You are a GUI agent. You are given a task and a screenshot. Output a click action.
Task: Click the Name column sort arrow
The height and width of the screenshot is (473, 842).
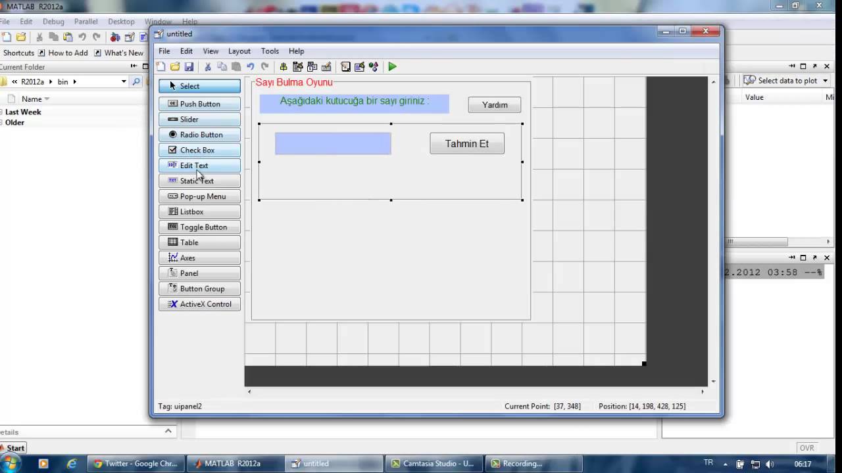(x=47, y=99)
